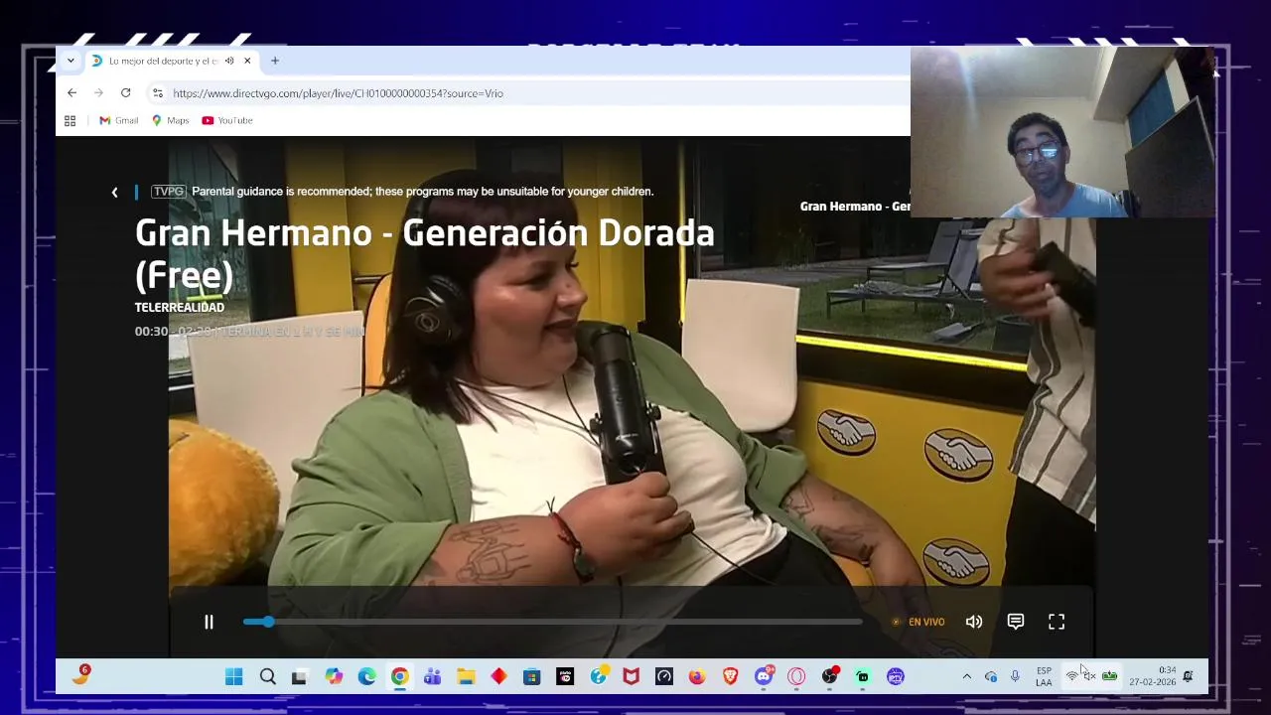Open the red diamond app on taskbar
Screen dimensions: 1271x715
[x=498, y=676]
